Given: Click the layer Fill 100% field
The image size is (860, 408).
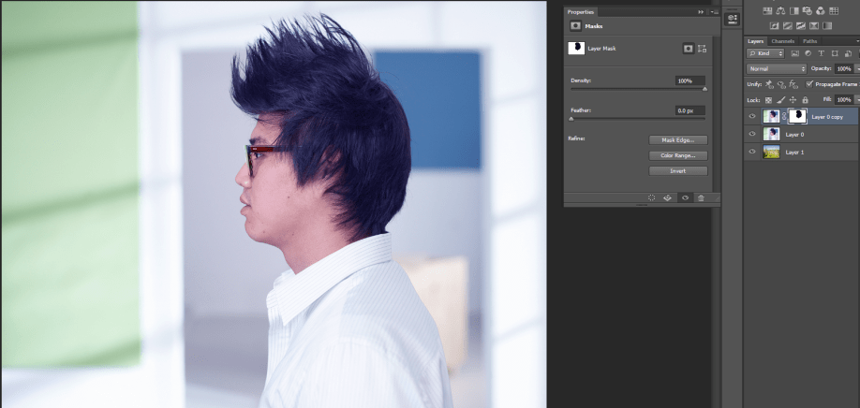Looking at the screenshot, I should 843,100.
